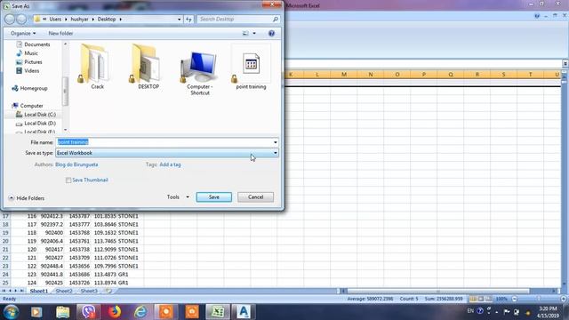Open the Save As dialog help
569x320 pixels.
(x=271, y=34)
